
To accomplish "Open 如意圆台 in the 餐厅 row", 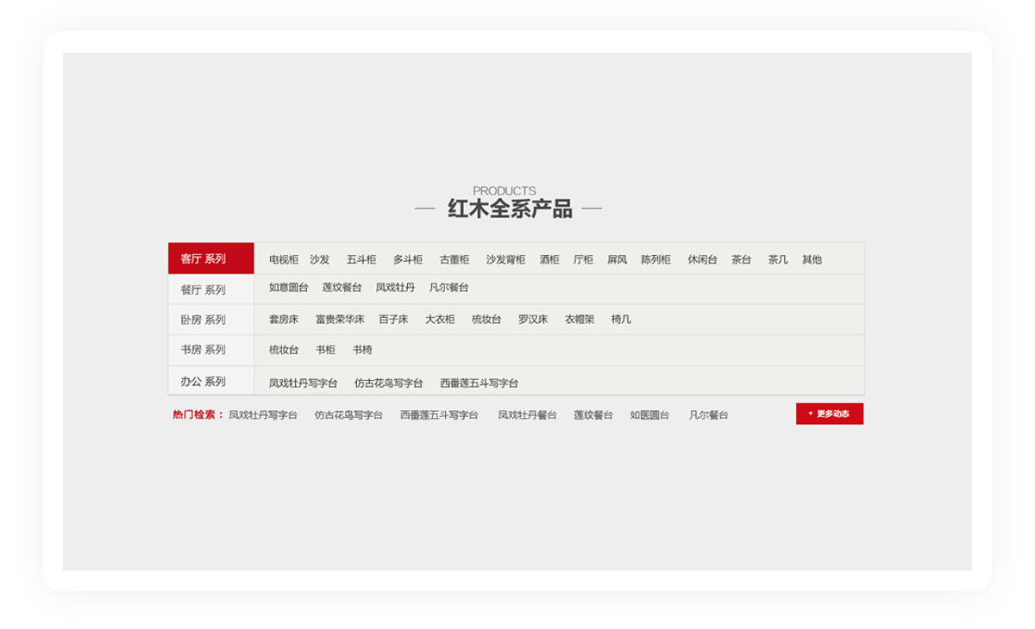I will [x=289, y=288].
